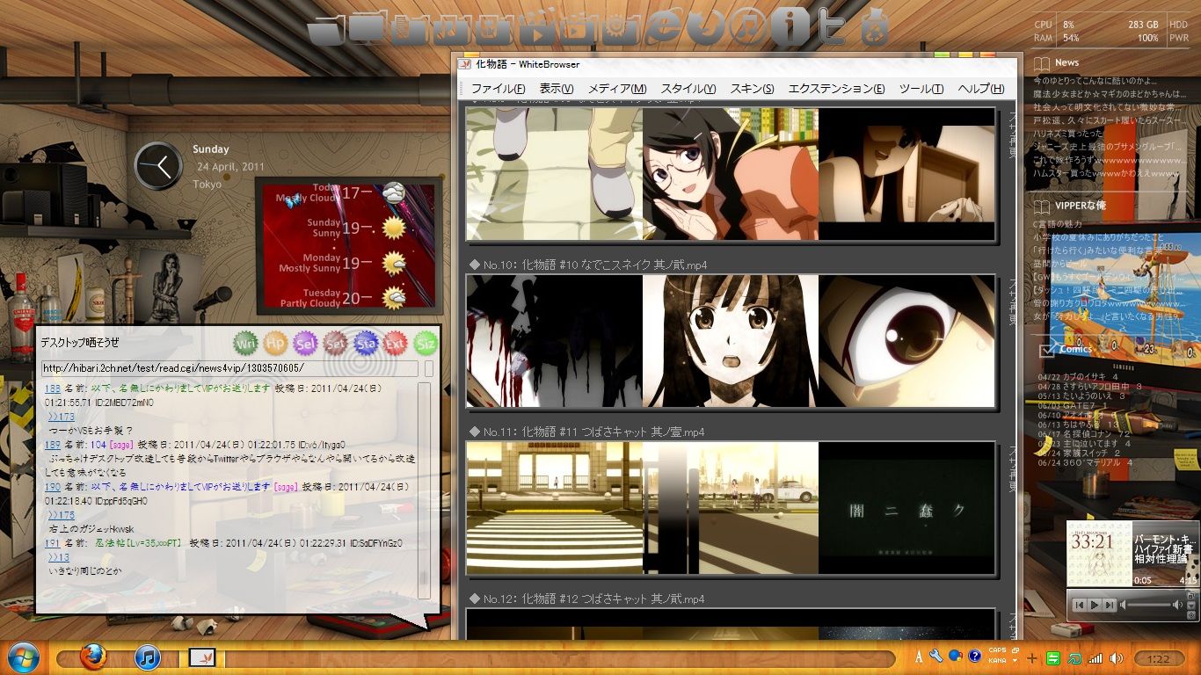Open the Firefox taskbar icon
Image resolution: width=1201 pixels, height=675 pixels.
pyautogui.click(x=92, y=657)
